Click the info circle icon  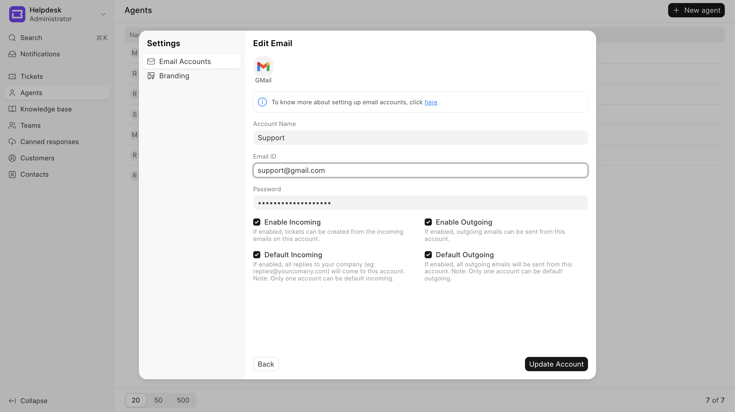pyautogui.click(x=262, y=102)
